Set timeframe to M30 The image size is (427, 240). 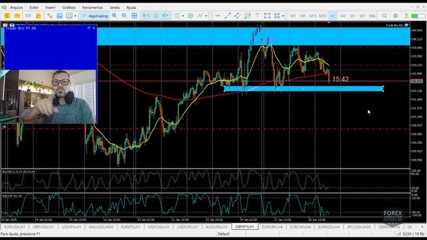323,16
